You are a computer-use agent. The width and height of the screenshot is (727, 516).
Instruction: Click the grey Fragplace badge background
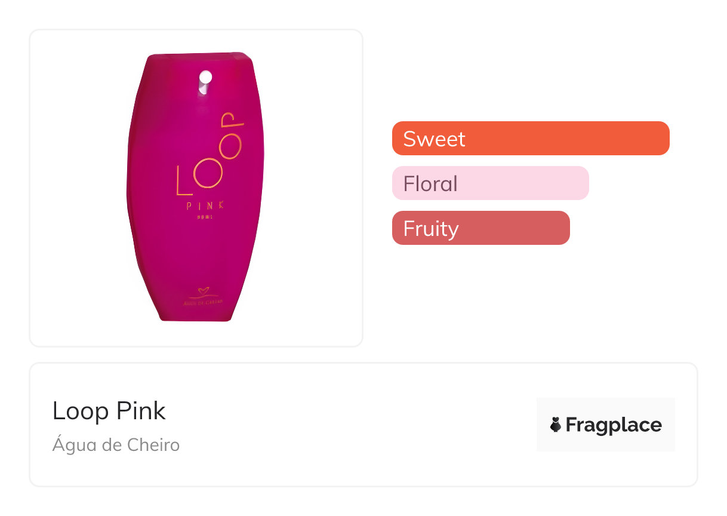click(x=605, y=406)
